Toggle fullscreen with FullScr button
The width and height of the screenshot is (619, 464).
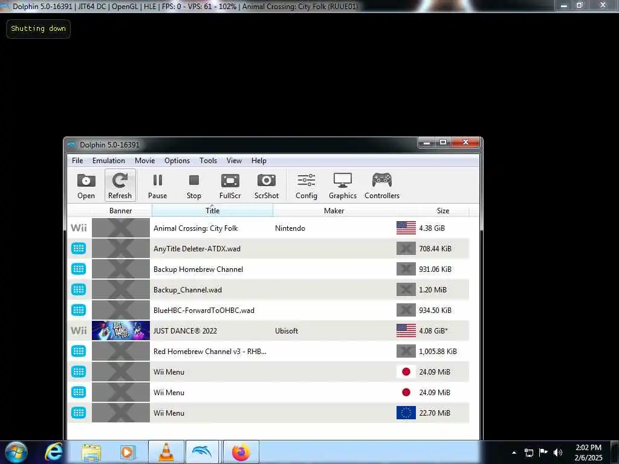click(x=230, y=185)
